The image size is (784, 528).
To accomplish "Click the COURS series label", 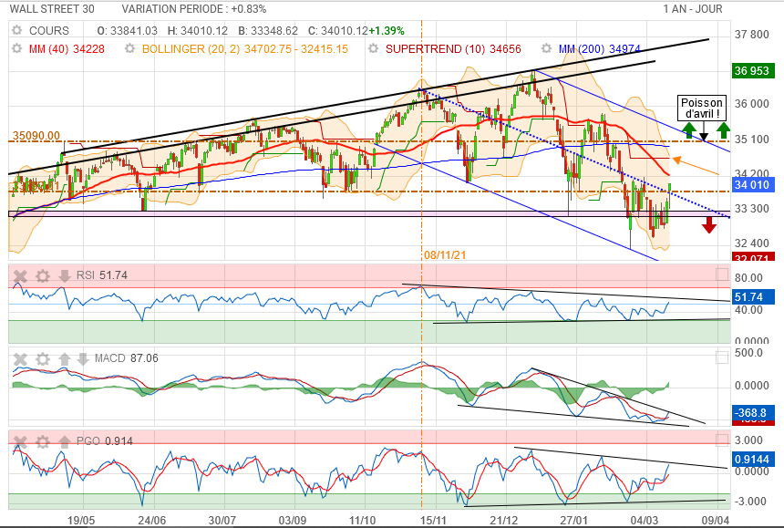I will [x=49, y=30].
